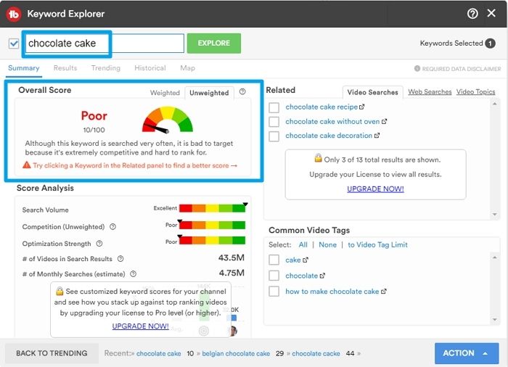Open recent keyword chocolate cacke
Image resolution: width=508 pixels, height=367 pixels.
(x=316, y=353)
